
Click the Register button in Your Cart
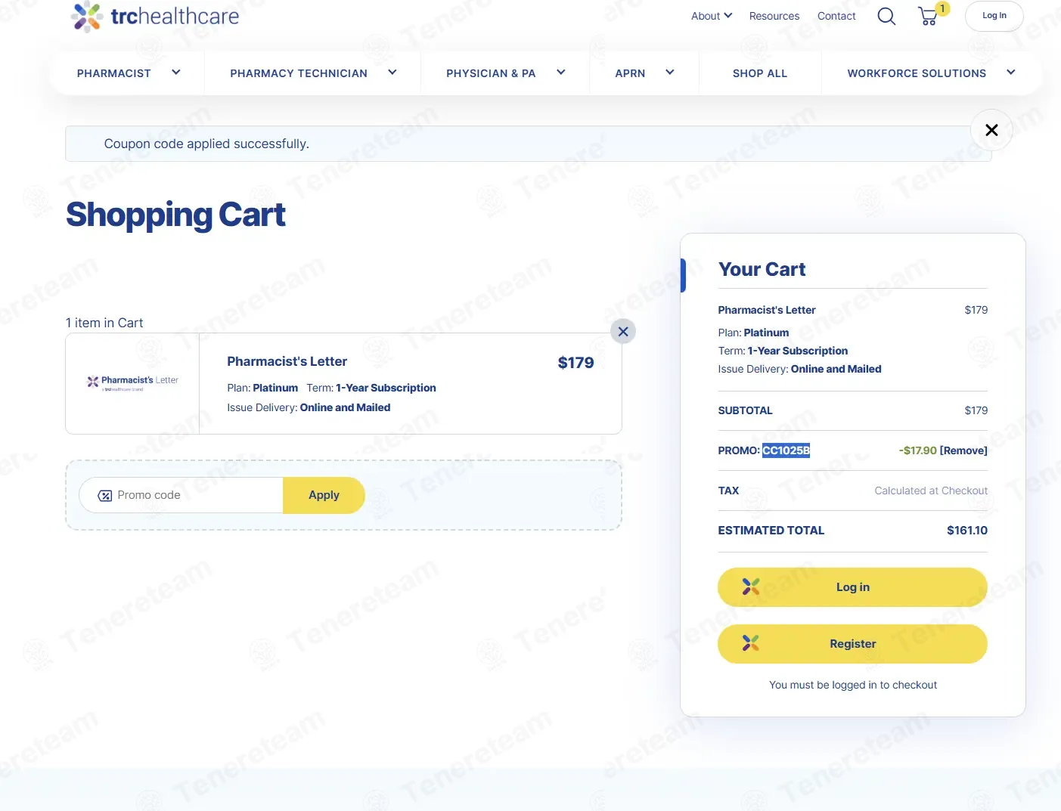[x=852, y=644]
